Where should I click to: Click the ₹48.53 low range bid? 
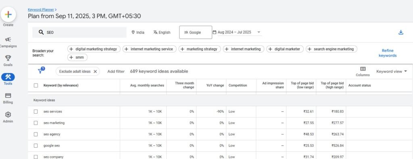pyautogui.click(x=309, y=135)
